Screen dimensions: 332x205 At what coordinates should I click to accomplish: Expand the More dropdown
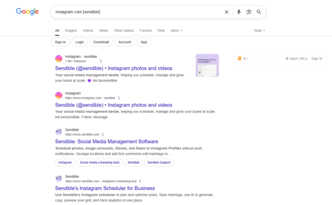(177, 30)
